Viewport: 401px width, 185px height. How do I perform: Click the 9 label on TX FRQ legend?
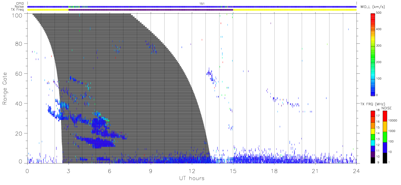(378, 162)
